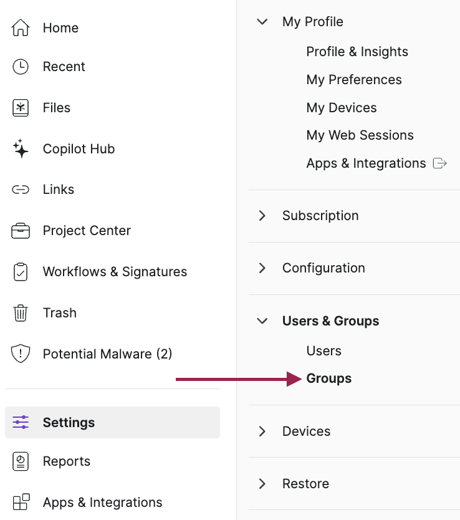Open Copilot Hub sparkle icon
Screen dimensions: 460x520
pyautogui.click(x=21, y=149)
